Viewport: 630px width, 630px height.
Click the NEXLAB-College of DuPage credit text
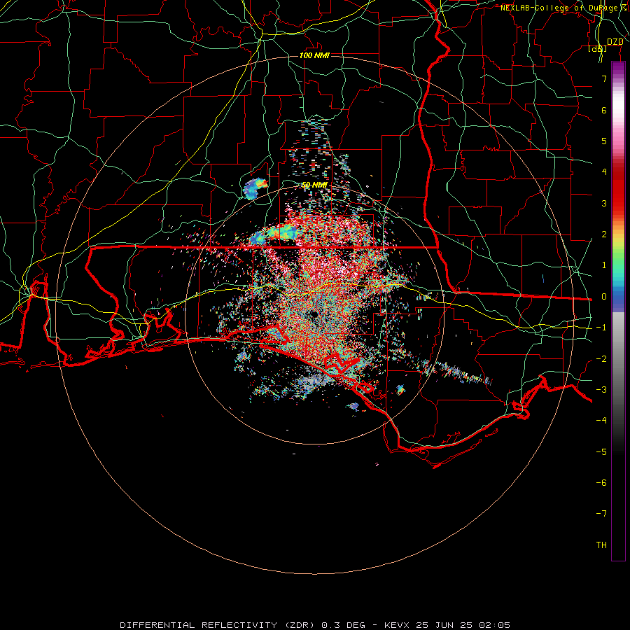pyautogui.click(x=563, y=8)
